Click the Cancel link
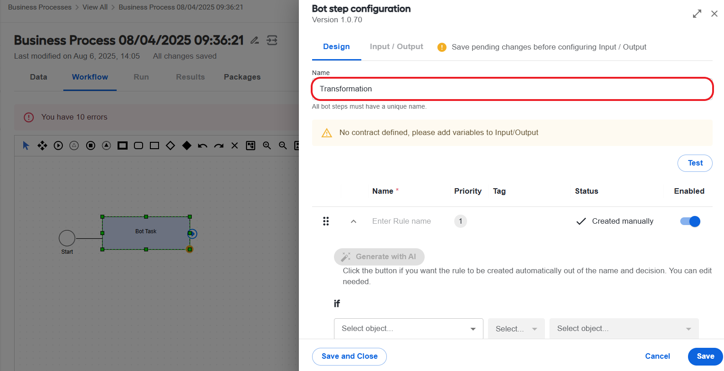The width and height of the screenshot is (724, 371). [657, 356]
